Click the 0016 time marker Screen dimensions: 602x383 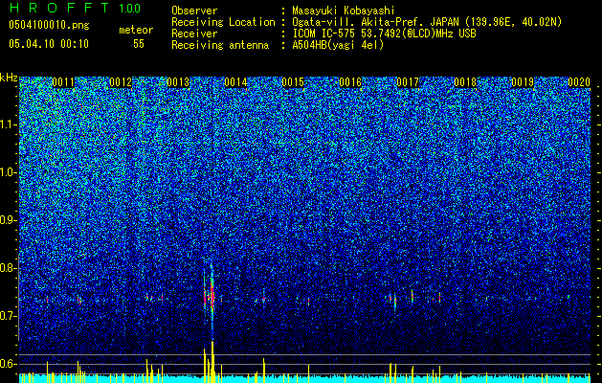[x=350, y=82]
